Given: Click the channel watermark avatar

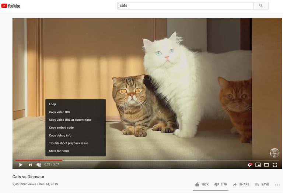Looking at the screenshot, I should click(x=274, y=153).
